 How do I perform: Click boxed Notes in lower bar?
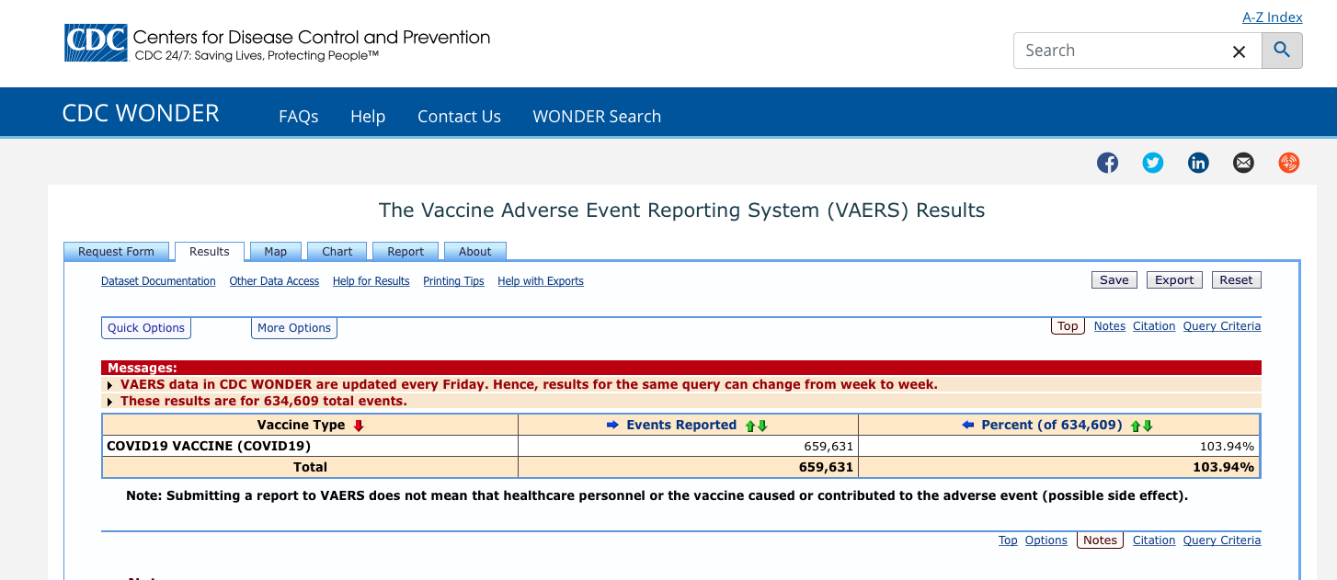1100,540
